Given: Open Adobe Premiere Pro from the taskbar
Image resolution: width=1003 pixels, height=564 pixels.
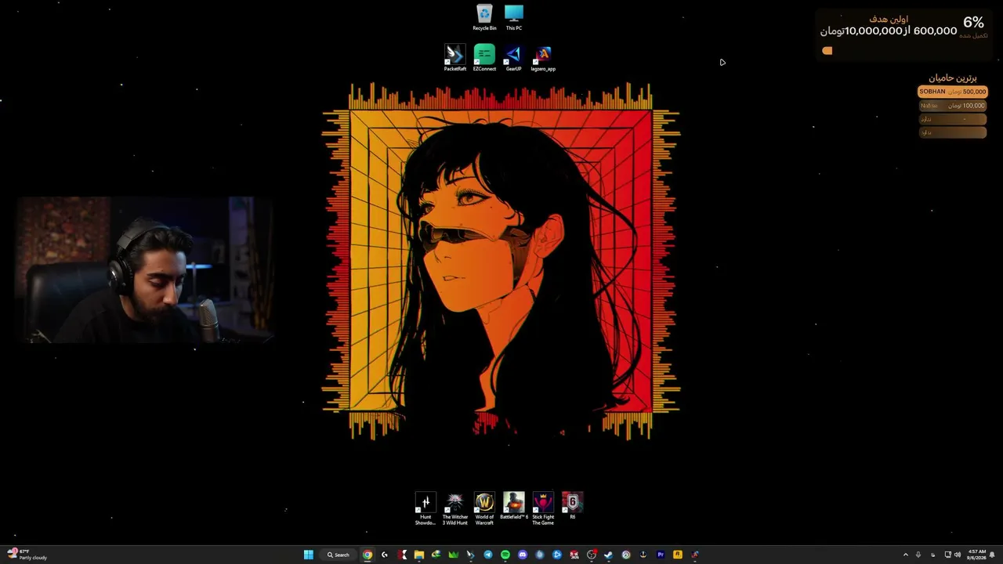Looking at the screenshot, I should (661, 555).
